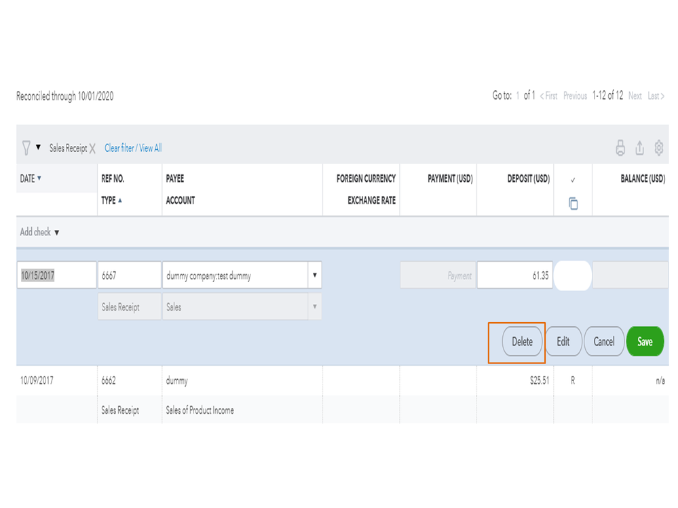Screen dimensions: 678x508
Task: Click the export icon
Action: pyautogui.click(x=639, y=148)
